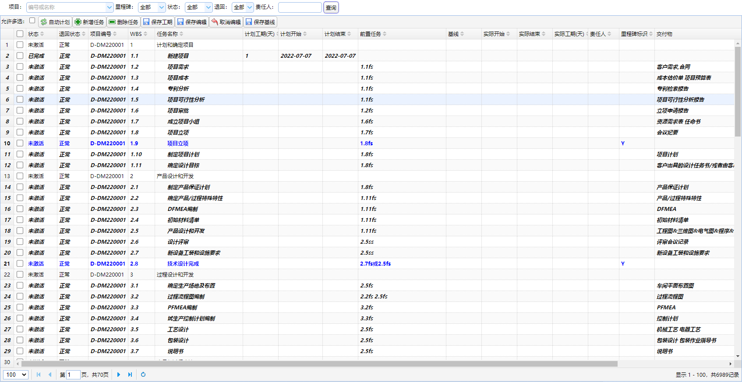Select the 计划和确定项目 task cell

[199, 45]
